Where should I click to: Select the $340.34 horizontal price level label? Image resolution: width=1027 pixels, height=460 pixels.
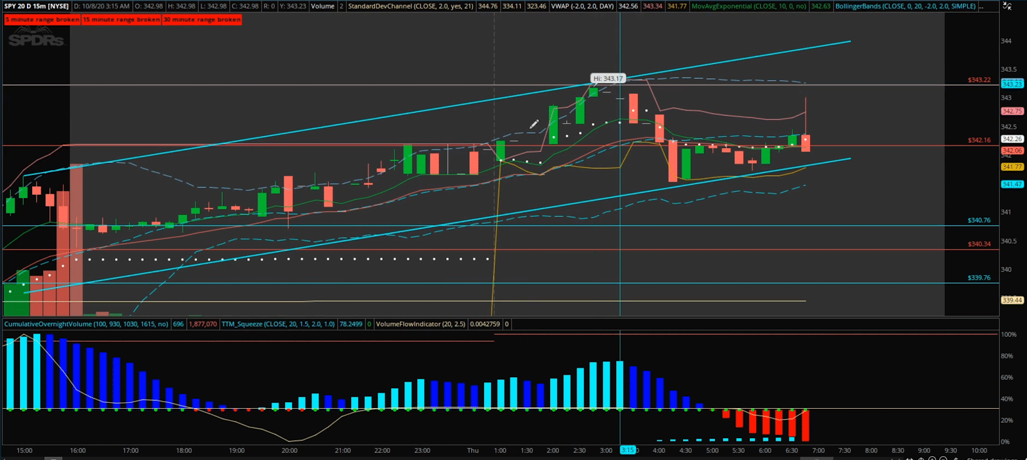pyautogui.click(x=979, y=244)
